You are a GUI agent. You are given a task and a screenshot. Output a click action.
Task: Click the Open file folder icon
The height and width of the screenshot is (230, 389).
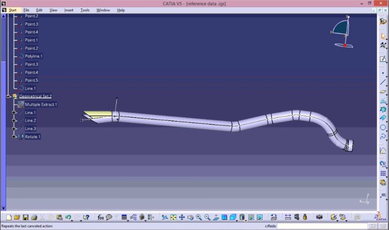[17, 217]
